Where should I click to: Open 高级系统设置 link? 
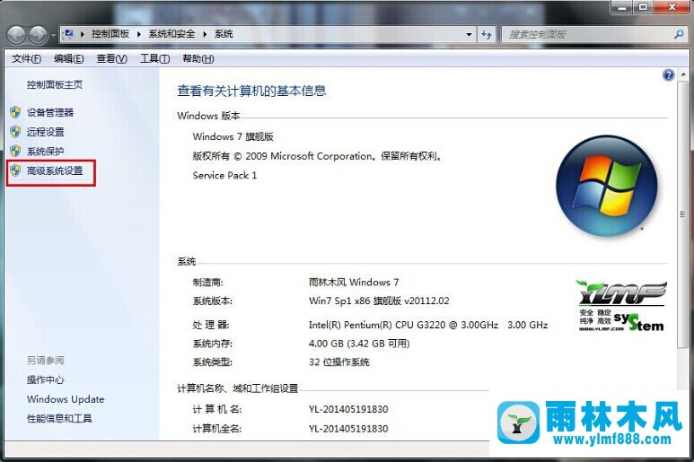click(55, 170)
